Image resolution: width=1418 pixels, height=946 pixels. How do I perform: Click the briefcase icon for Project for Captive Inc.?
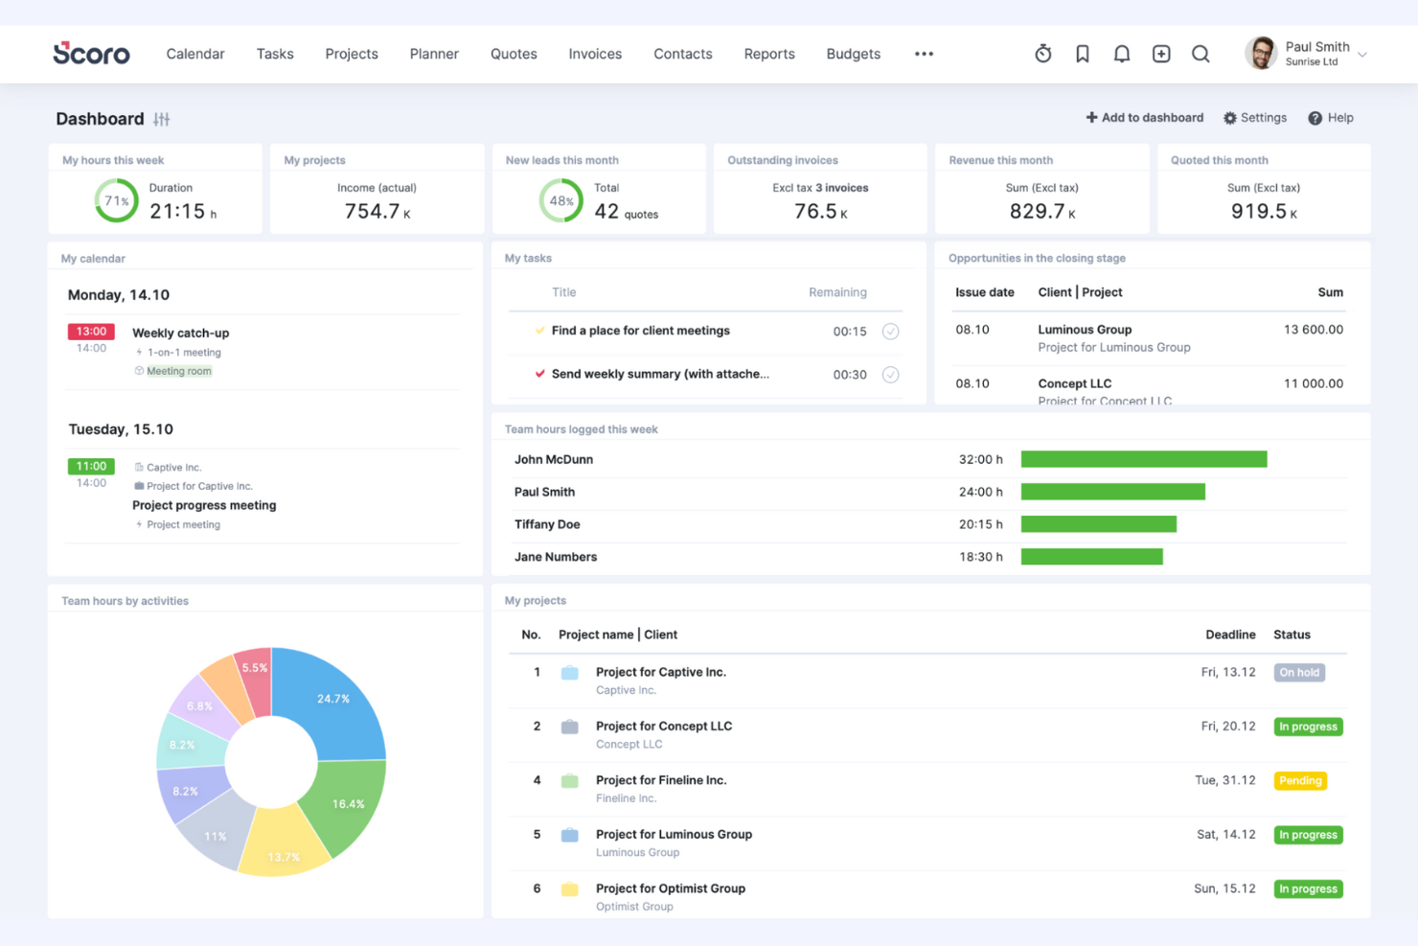[570, 673]
